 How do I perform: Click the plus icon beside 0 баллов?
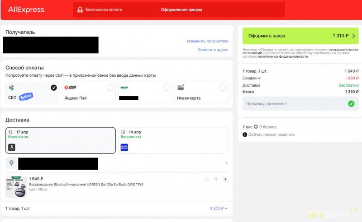click(x=256, y=127)
